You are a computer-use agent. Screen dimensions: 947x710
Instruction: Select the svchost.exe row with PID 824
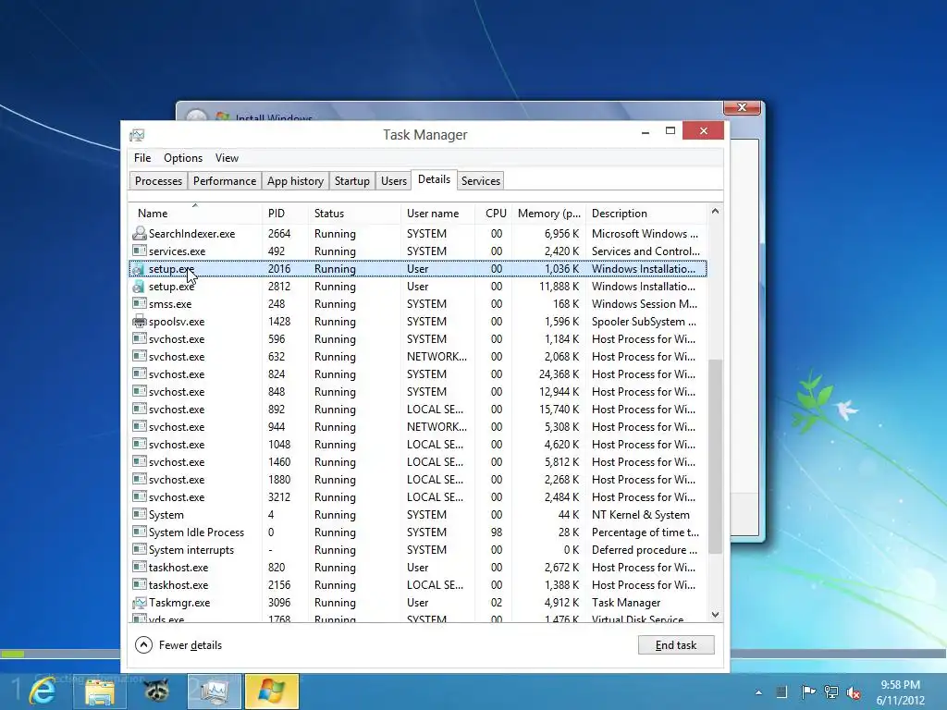(x=418, y=373)
